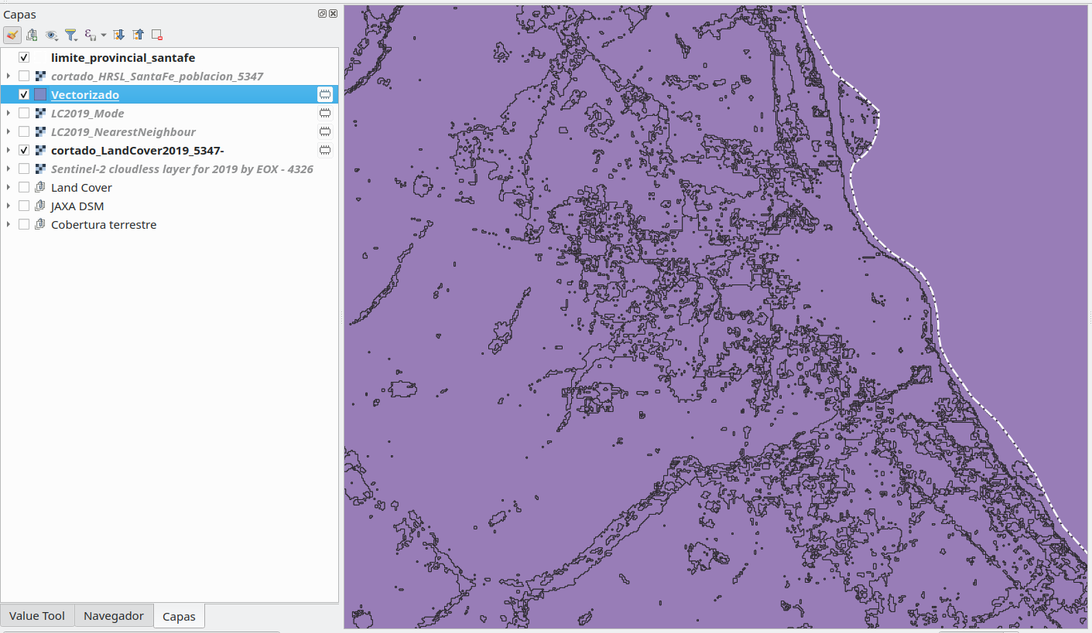Click the expand all layers icon
1092x633 pixels.
coord(118,35)
